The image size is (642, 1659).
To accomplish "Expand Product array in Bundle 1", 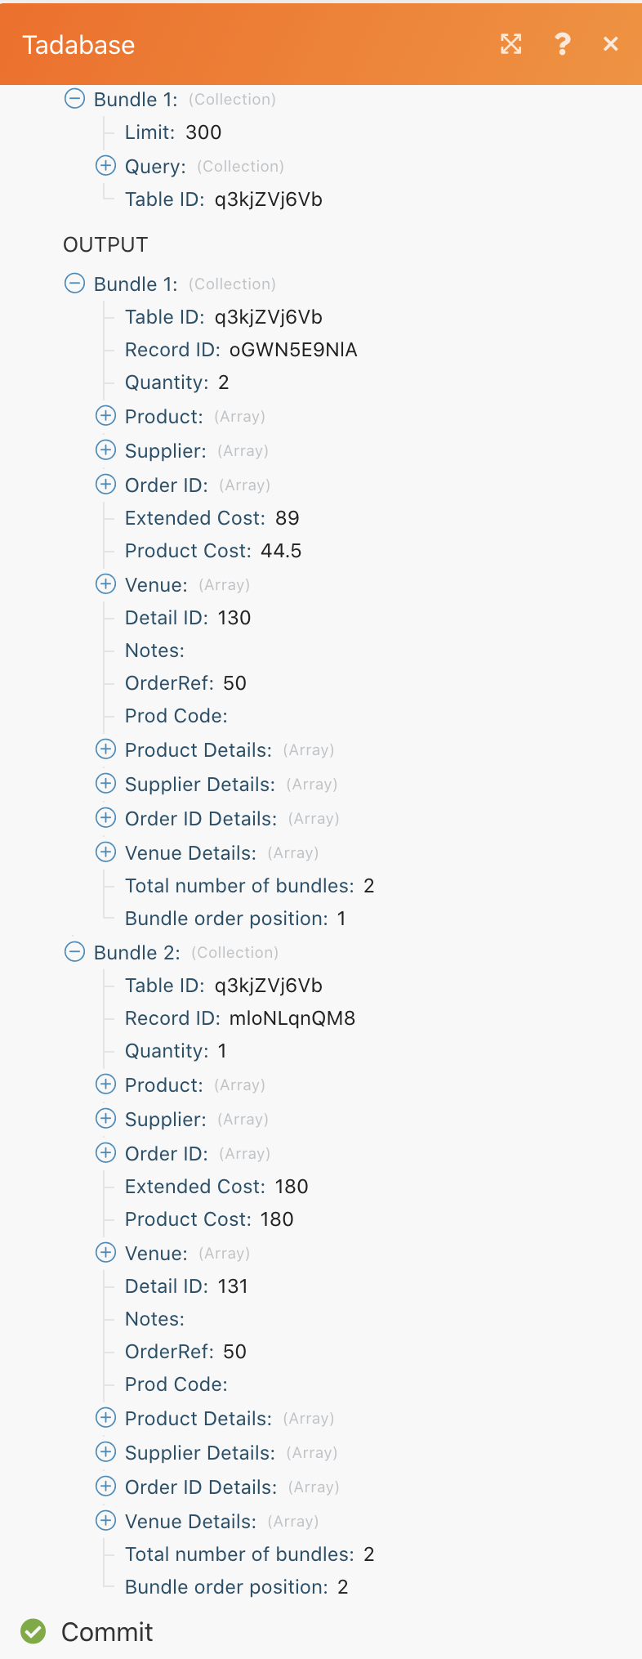I will point(105,416).
